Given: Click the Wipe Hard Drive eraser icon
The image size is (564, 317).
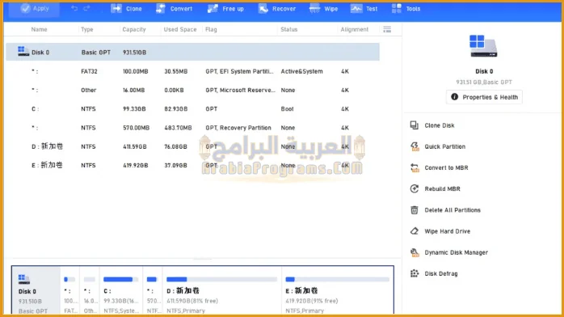Looking at the screenshot, I should tap(415, 231).
